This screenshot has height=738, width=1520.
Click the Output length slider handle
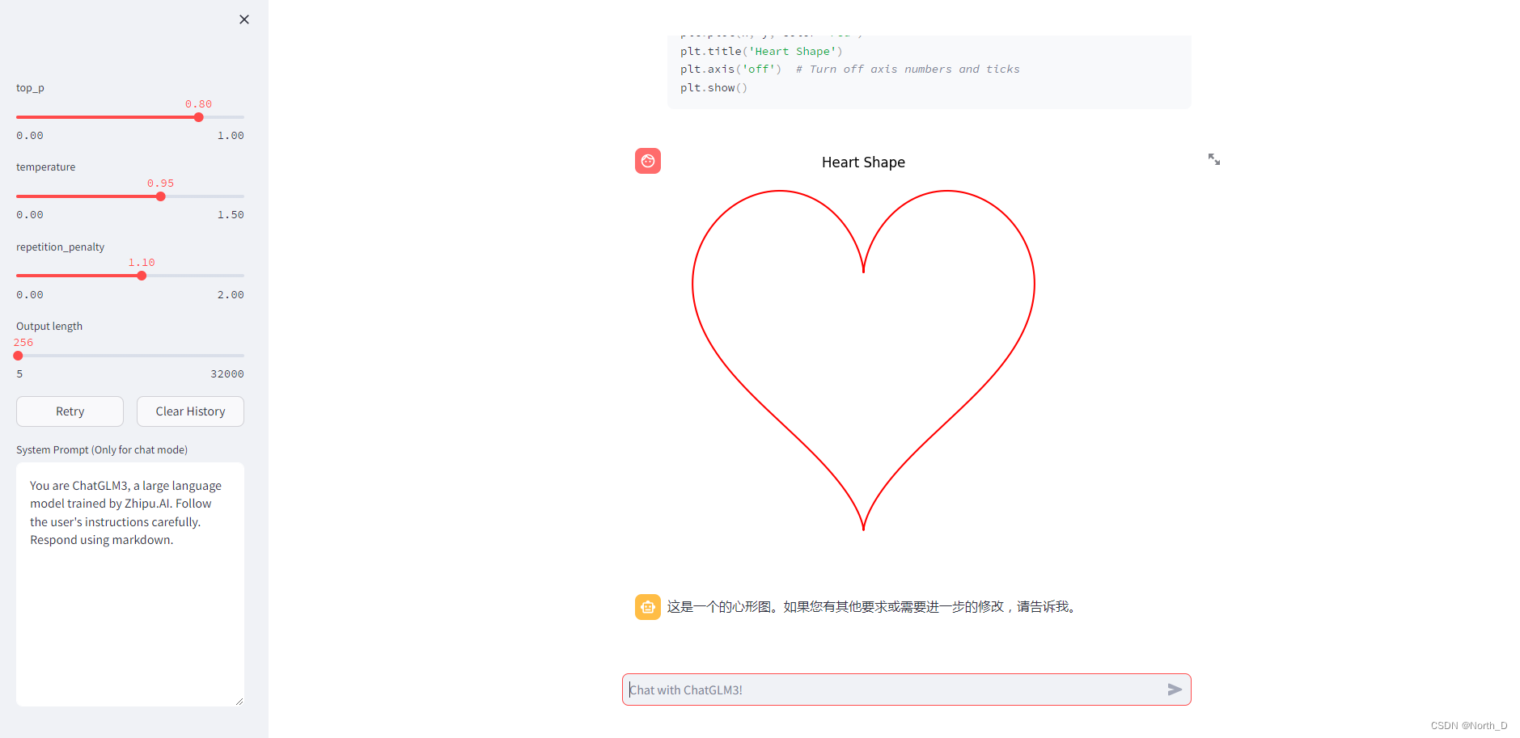click(18, 356)
